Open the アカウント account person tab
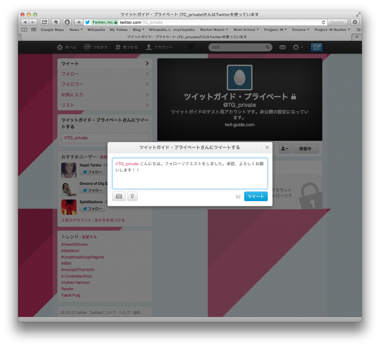The image size is (380, 347). pos(159,47)
